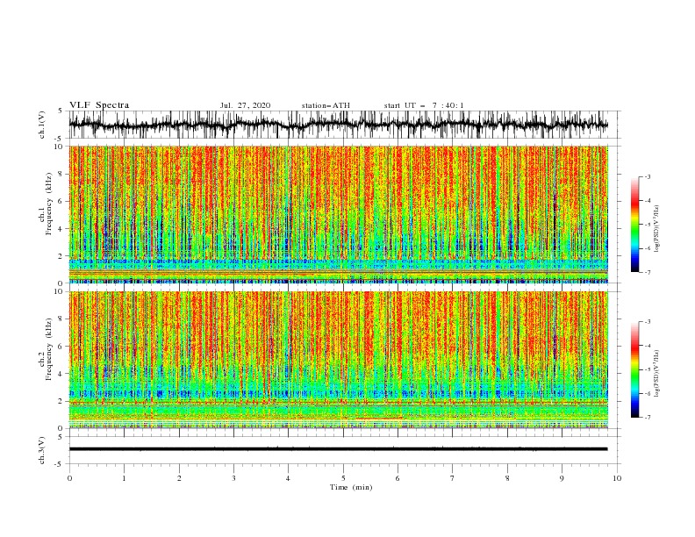Screen dimensions: 695x537
Task: Click the ch.1 spectrogram color scale bar
Action: 635,225
